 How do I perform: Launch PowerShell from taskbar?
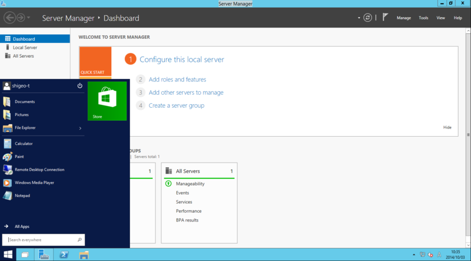(64, 255)
